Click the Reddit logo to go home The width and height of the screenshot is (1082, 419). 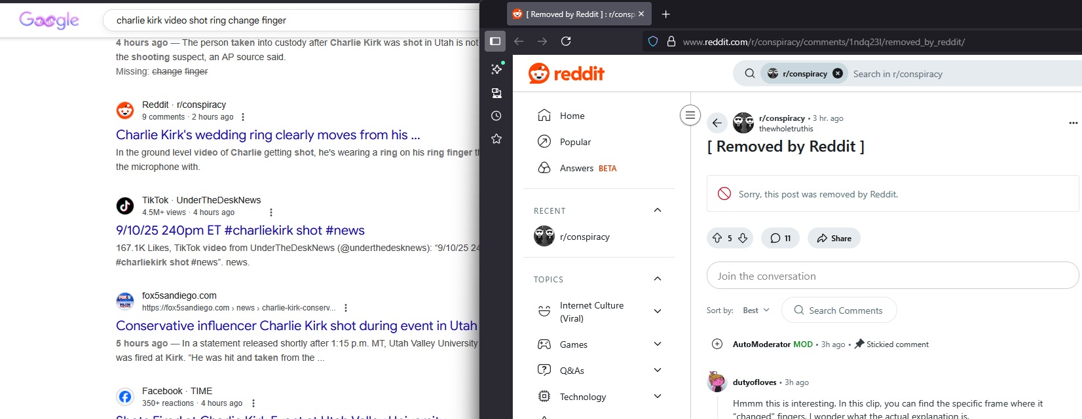coord(567,73)
